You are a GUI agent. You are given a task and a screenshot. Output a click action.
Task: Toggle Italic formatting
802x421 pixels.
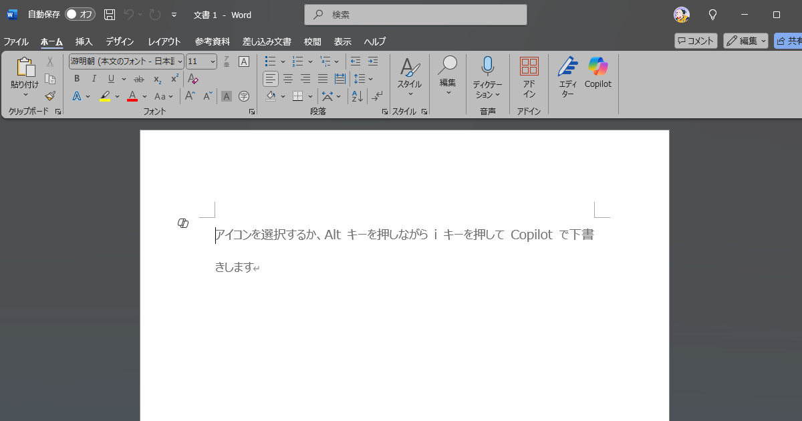coord(94,79)
